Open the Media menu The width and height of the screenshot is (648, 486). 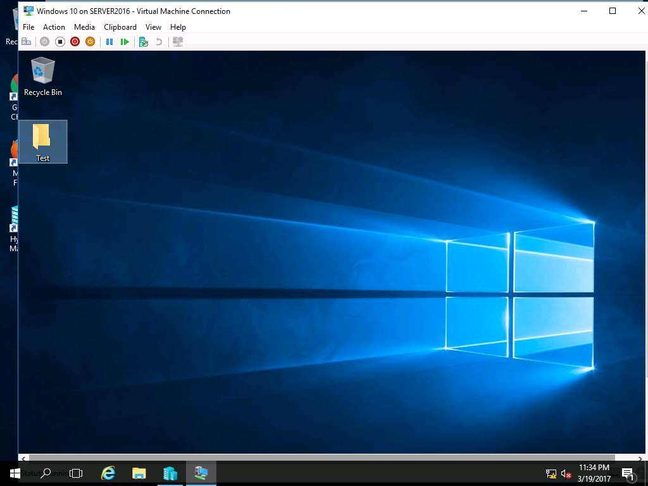[84, 27]
